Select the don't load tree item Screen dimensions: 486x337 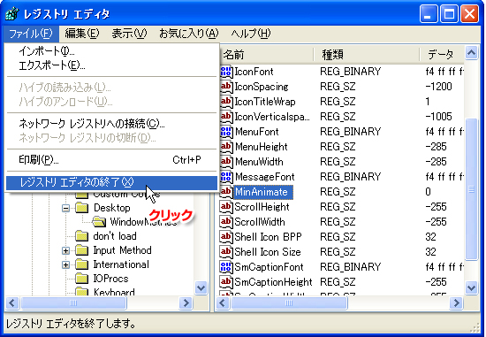[115, 236]
